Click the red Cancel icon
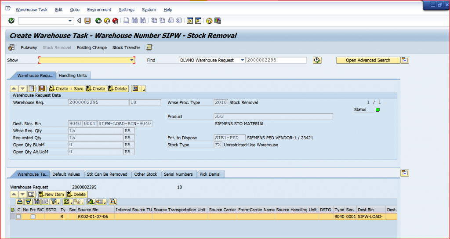450x239 pixels. tap(116, 21)
